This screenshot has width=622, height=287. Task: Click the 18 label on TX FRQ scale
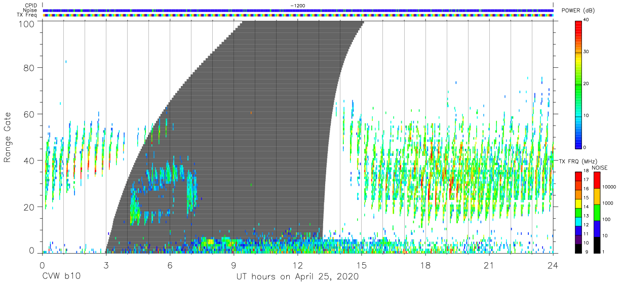click(587, 172)
